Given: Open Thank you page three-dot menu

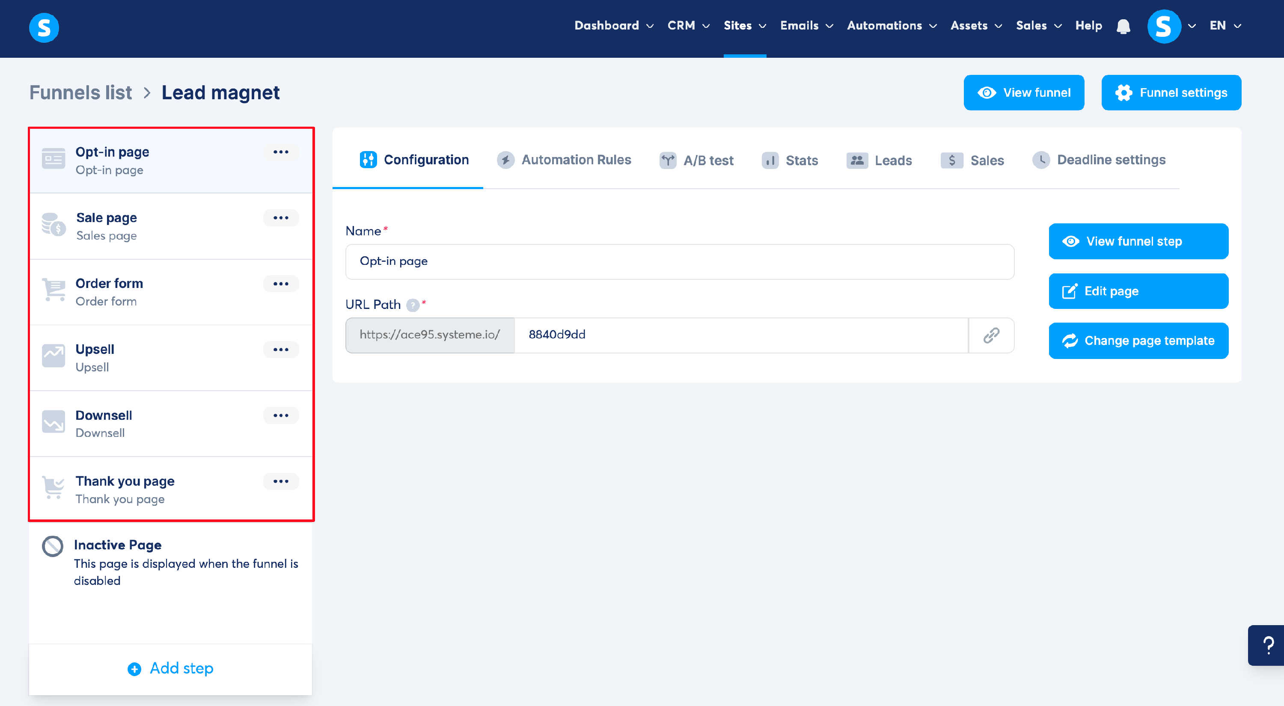Looking at the screenshot, I should [281, 481].
